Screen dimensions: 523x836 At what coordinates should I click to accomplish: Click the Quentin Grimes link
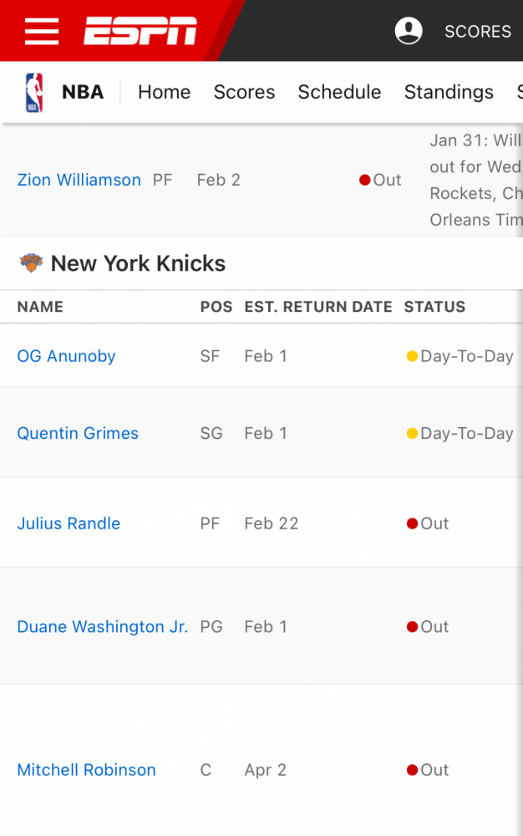[78, 433]
